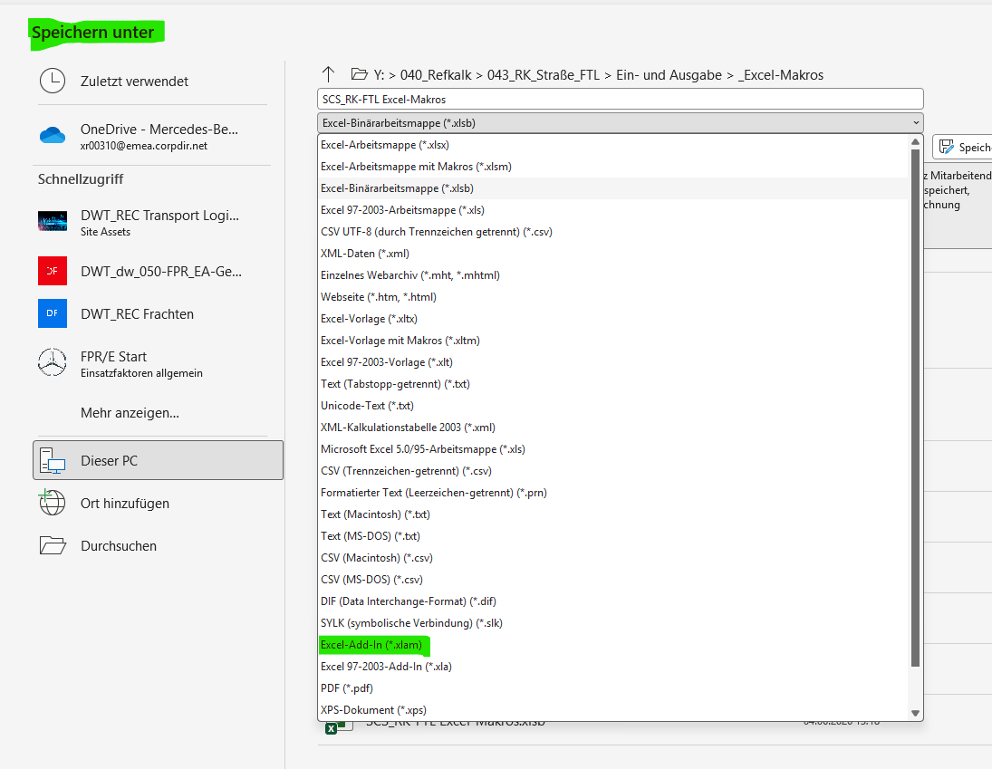Click the dropdown list scroll-down arrow
This screenshot has width=992, height=769.
point(915,713)
